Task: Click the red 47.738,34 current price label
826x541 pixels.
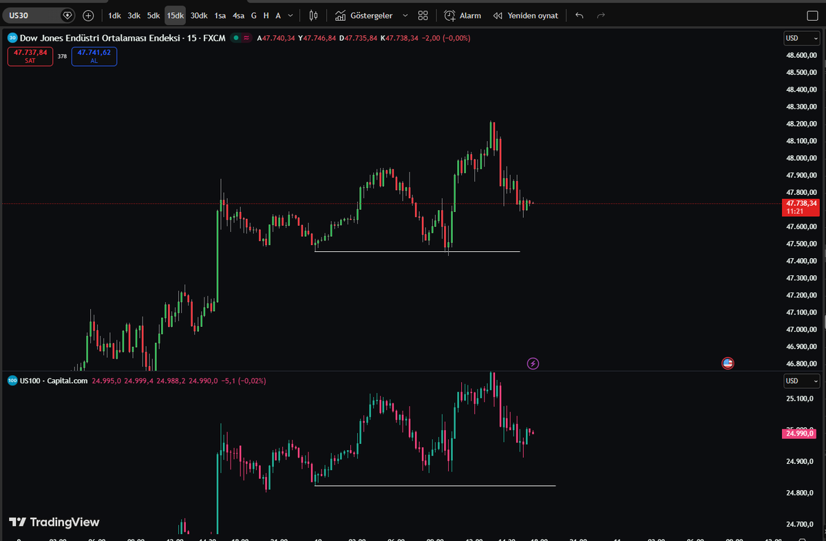Action: point(801,207)
